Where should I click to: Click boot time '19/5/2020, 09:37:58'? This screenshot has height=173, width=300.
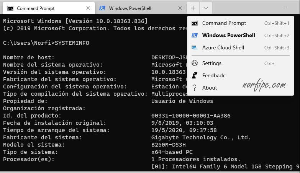[x=184, y=130]
